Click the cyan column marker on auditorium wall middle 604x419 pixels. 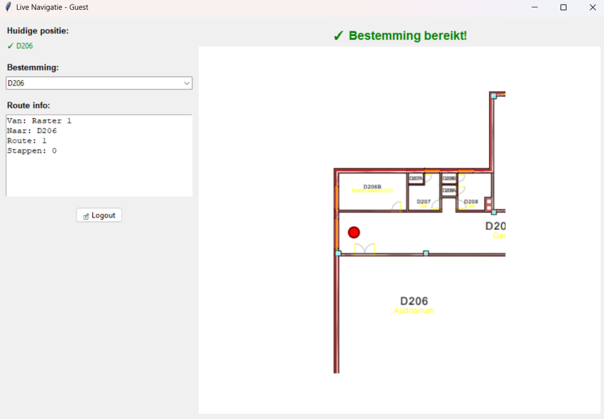[426, 253]
